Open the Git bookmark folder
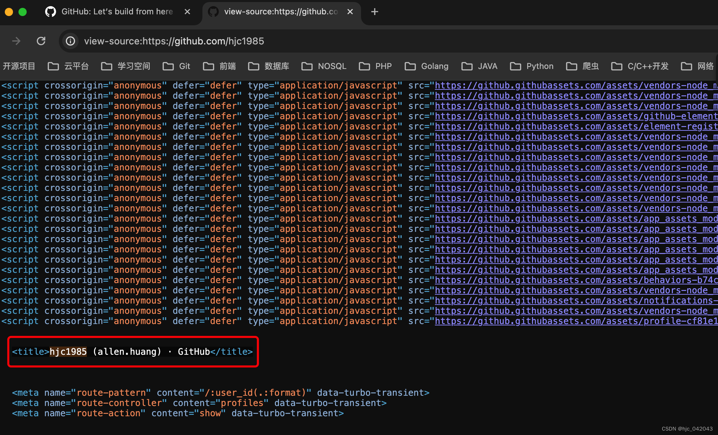Screen dimensions: 718x435 coord(176,66)
